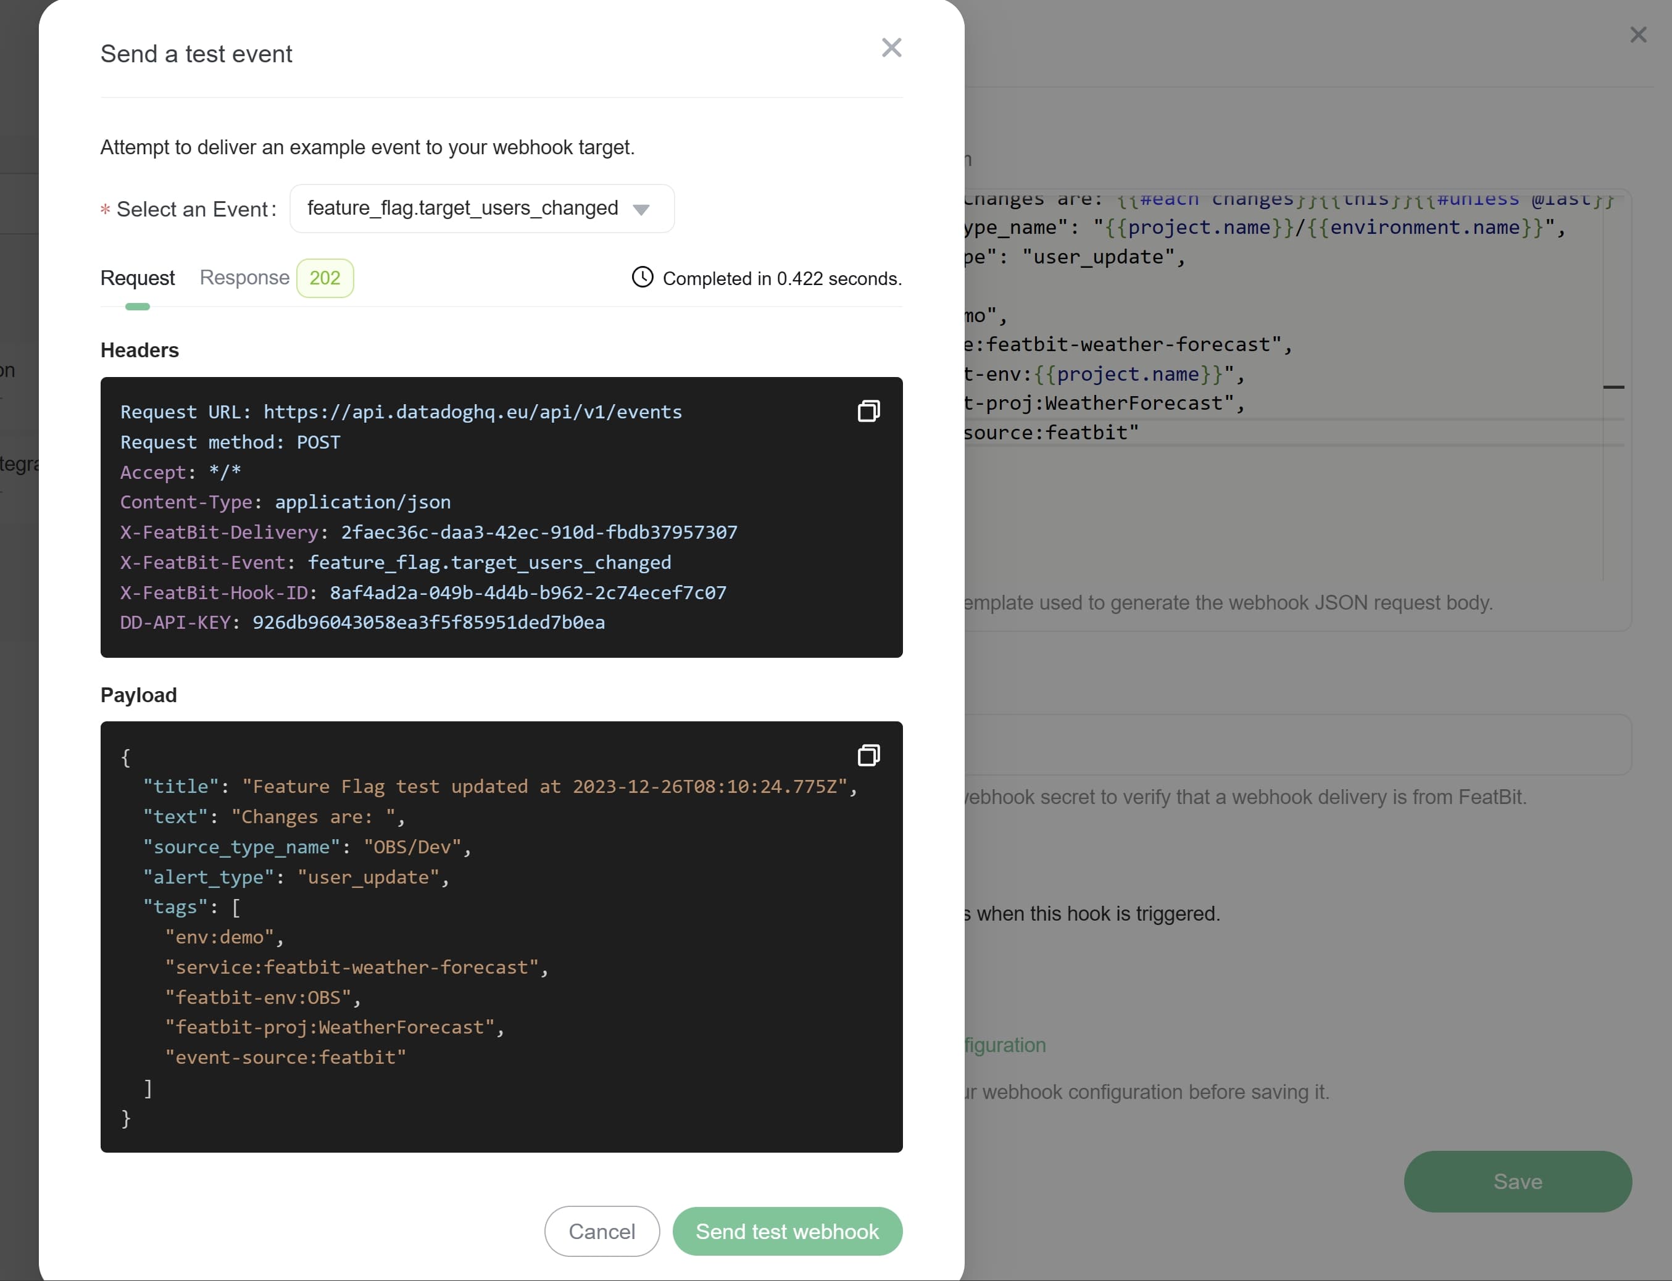Click the Request URL line in headers
Viewport: 1672px width, 1281px height.
[x=401, y=413]
